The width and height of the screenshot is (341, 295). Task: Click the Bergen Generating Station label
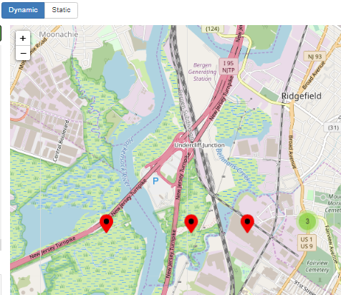click(x=202, y=72)
